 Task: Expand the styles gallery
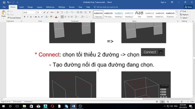[177, 17]
